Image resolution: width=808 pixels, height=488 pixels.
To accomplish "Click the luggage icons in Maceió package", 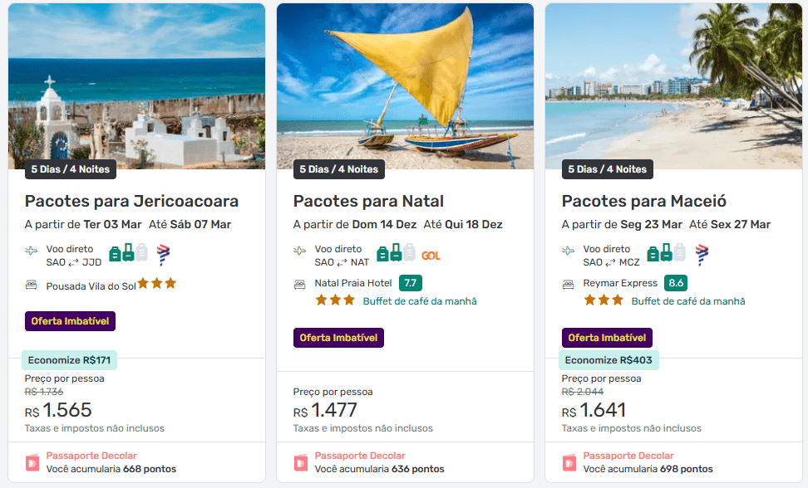I will coord(664,254).
